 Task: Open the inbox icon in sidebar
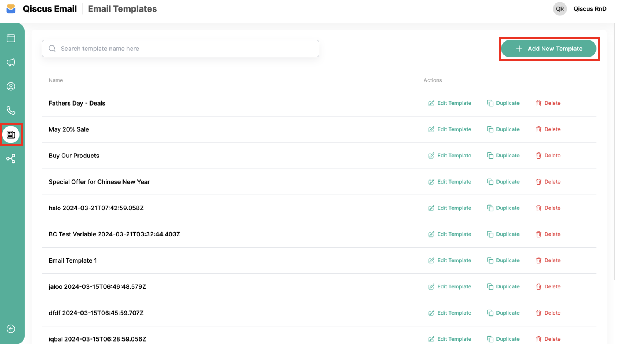(11, 38)
